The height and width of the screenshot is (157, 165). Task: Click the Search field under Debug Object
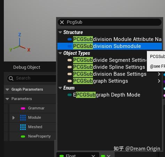(31, 78)
